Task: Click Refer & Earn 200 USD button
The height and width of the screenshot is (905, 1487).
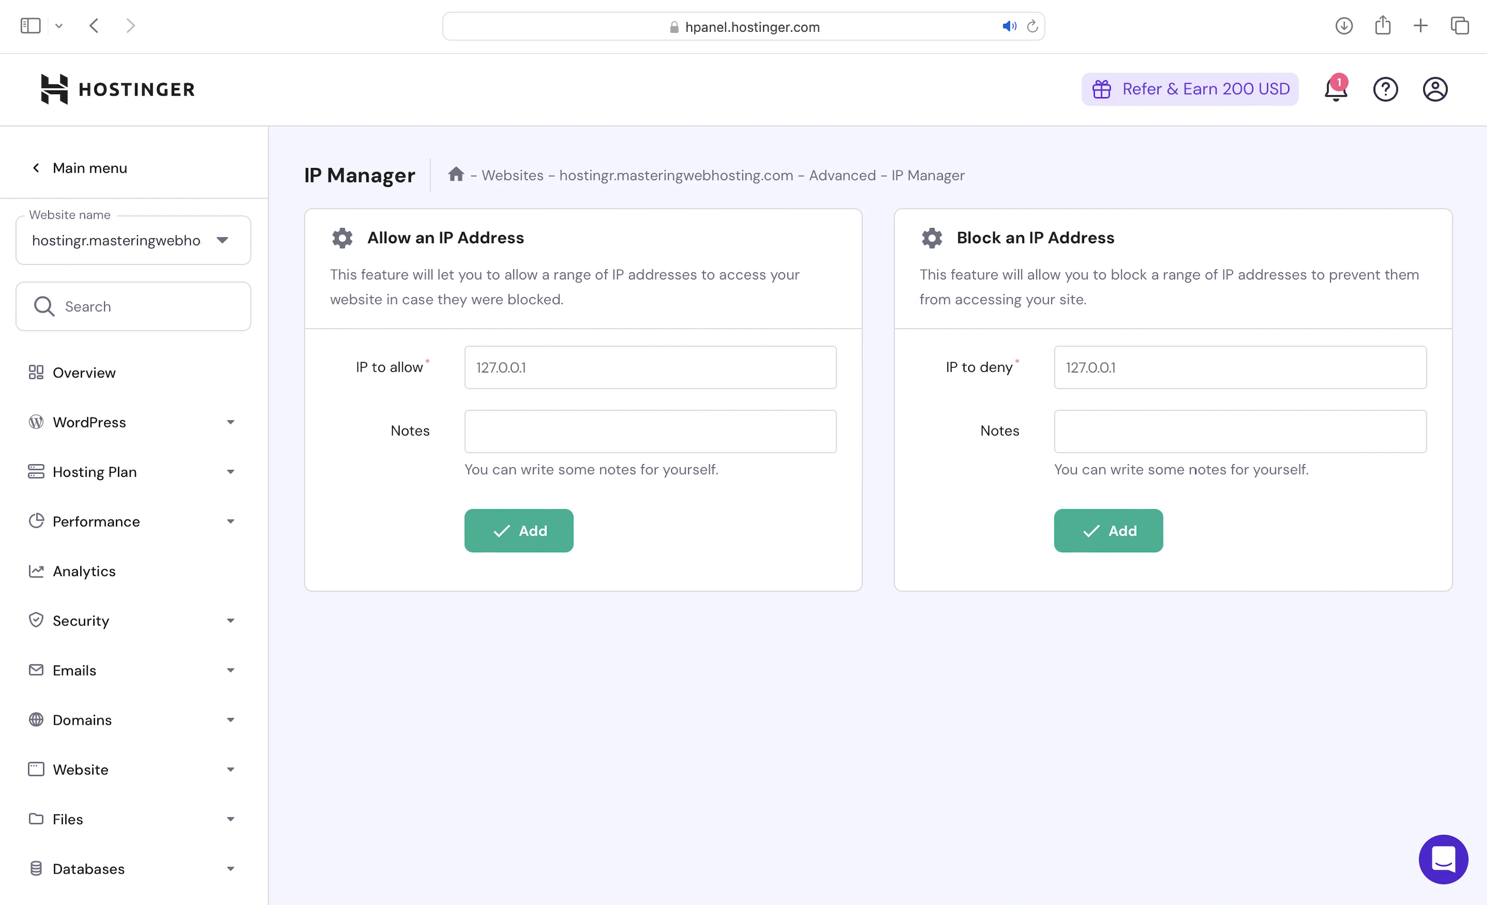Action: point(1189,89)
